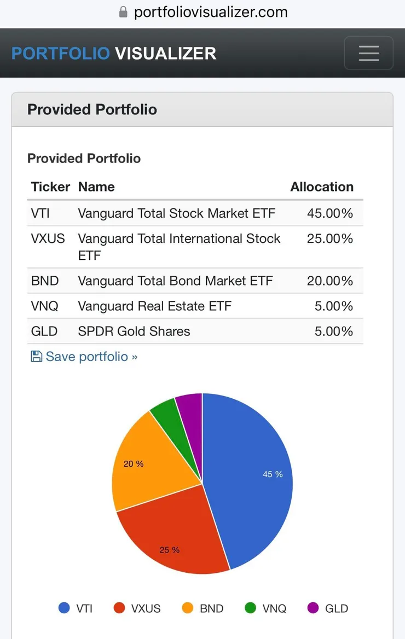Click the Save portfolio floppy disk icon
The width and height of the screenshot is (405, 639).
(36, 357)
